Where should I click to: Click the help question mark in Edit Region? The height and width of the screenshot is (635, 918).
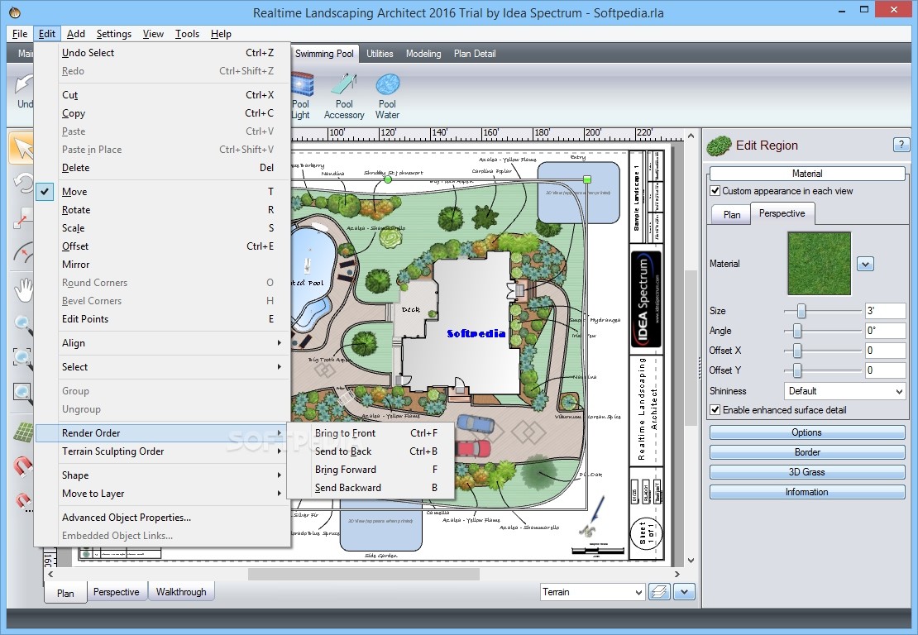pos(901,145)
